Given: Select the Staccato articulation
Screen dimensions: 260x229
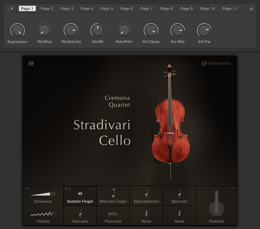Looking at the screenshot, I should click(x=80, y=216).
